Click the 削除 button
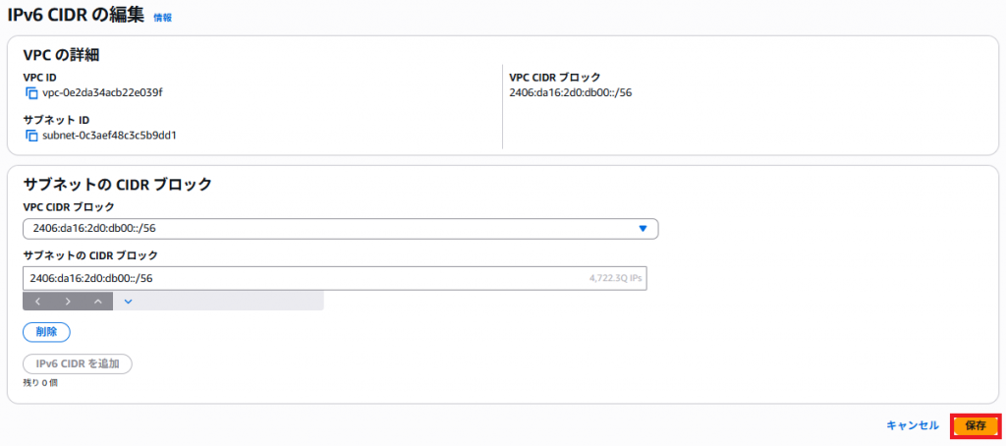The width and height of the screenshot is (1006, 446). pos(46,332)
